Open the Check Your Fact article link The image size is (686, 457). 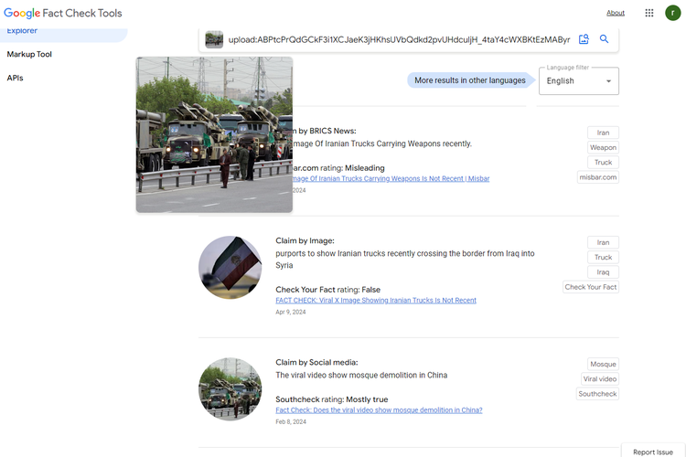tap(376, 300)
